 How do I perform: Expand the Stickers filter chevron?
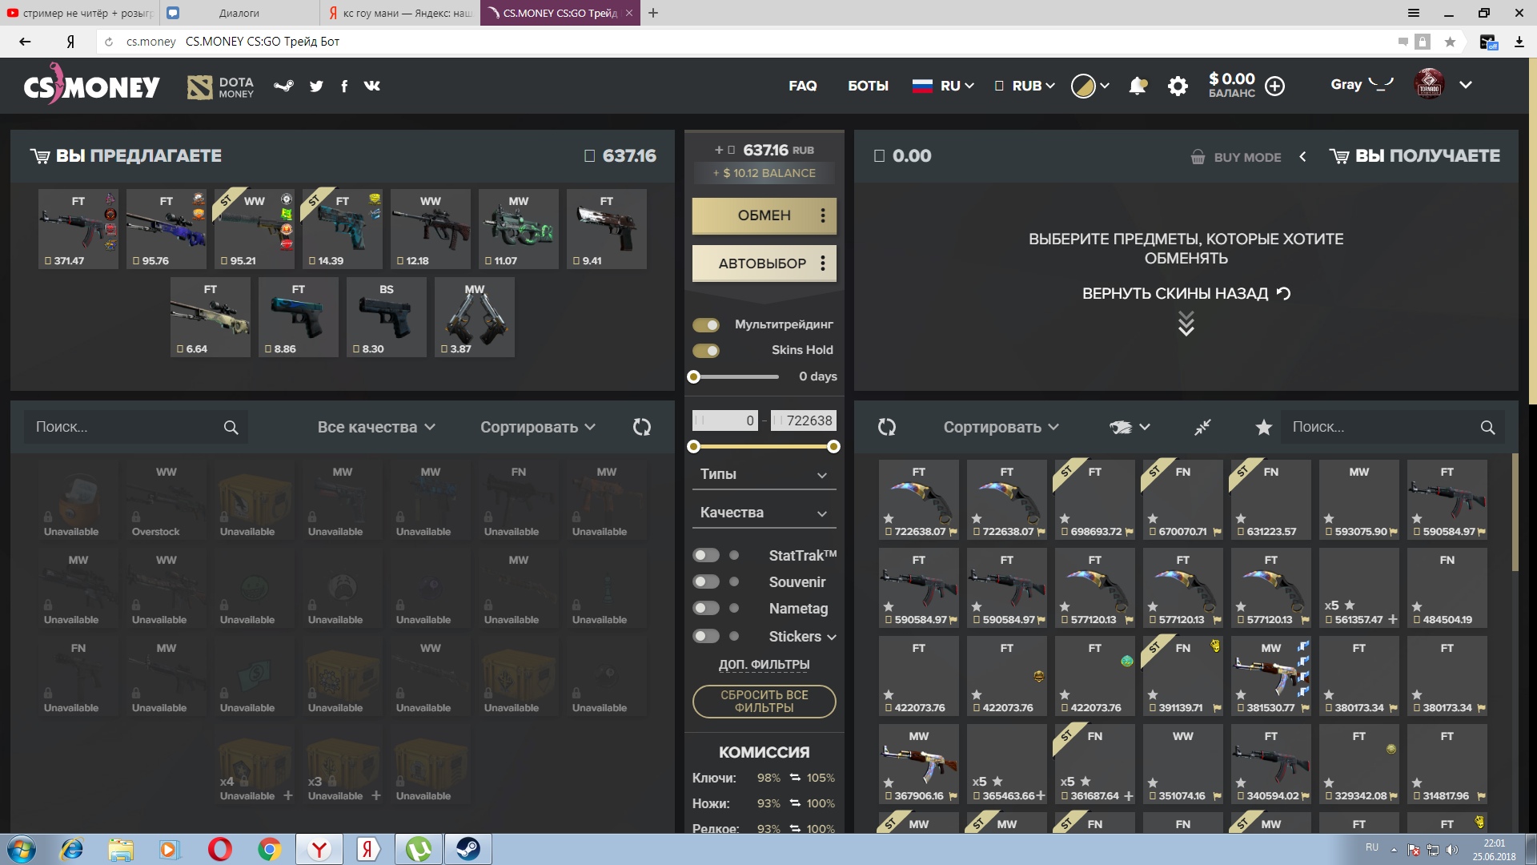[x=832, y=638]
